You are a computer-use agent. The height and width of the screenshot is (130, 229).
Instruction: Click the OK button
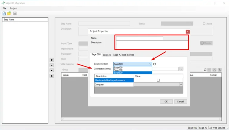[x=166, y=102]
